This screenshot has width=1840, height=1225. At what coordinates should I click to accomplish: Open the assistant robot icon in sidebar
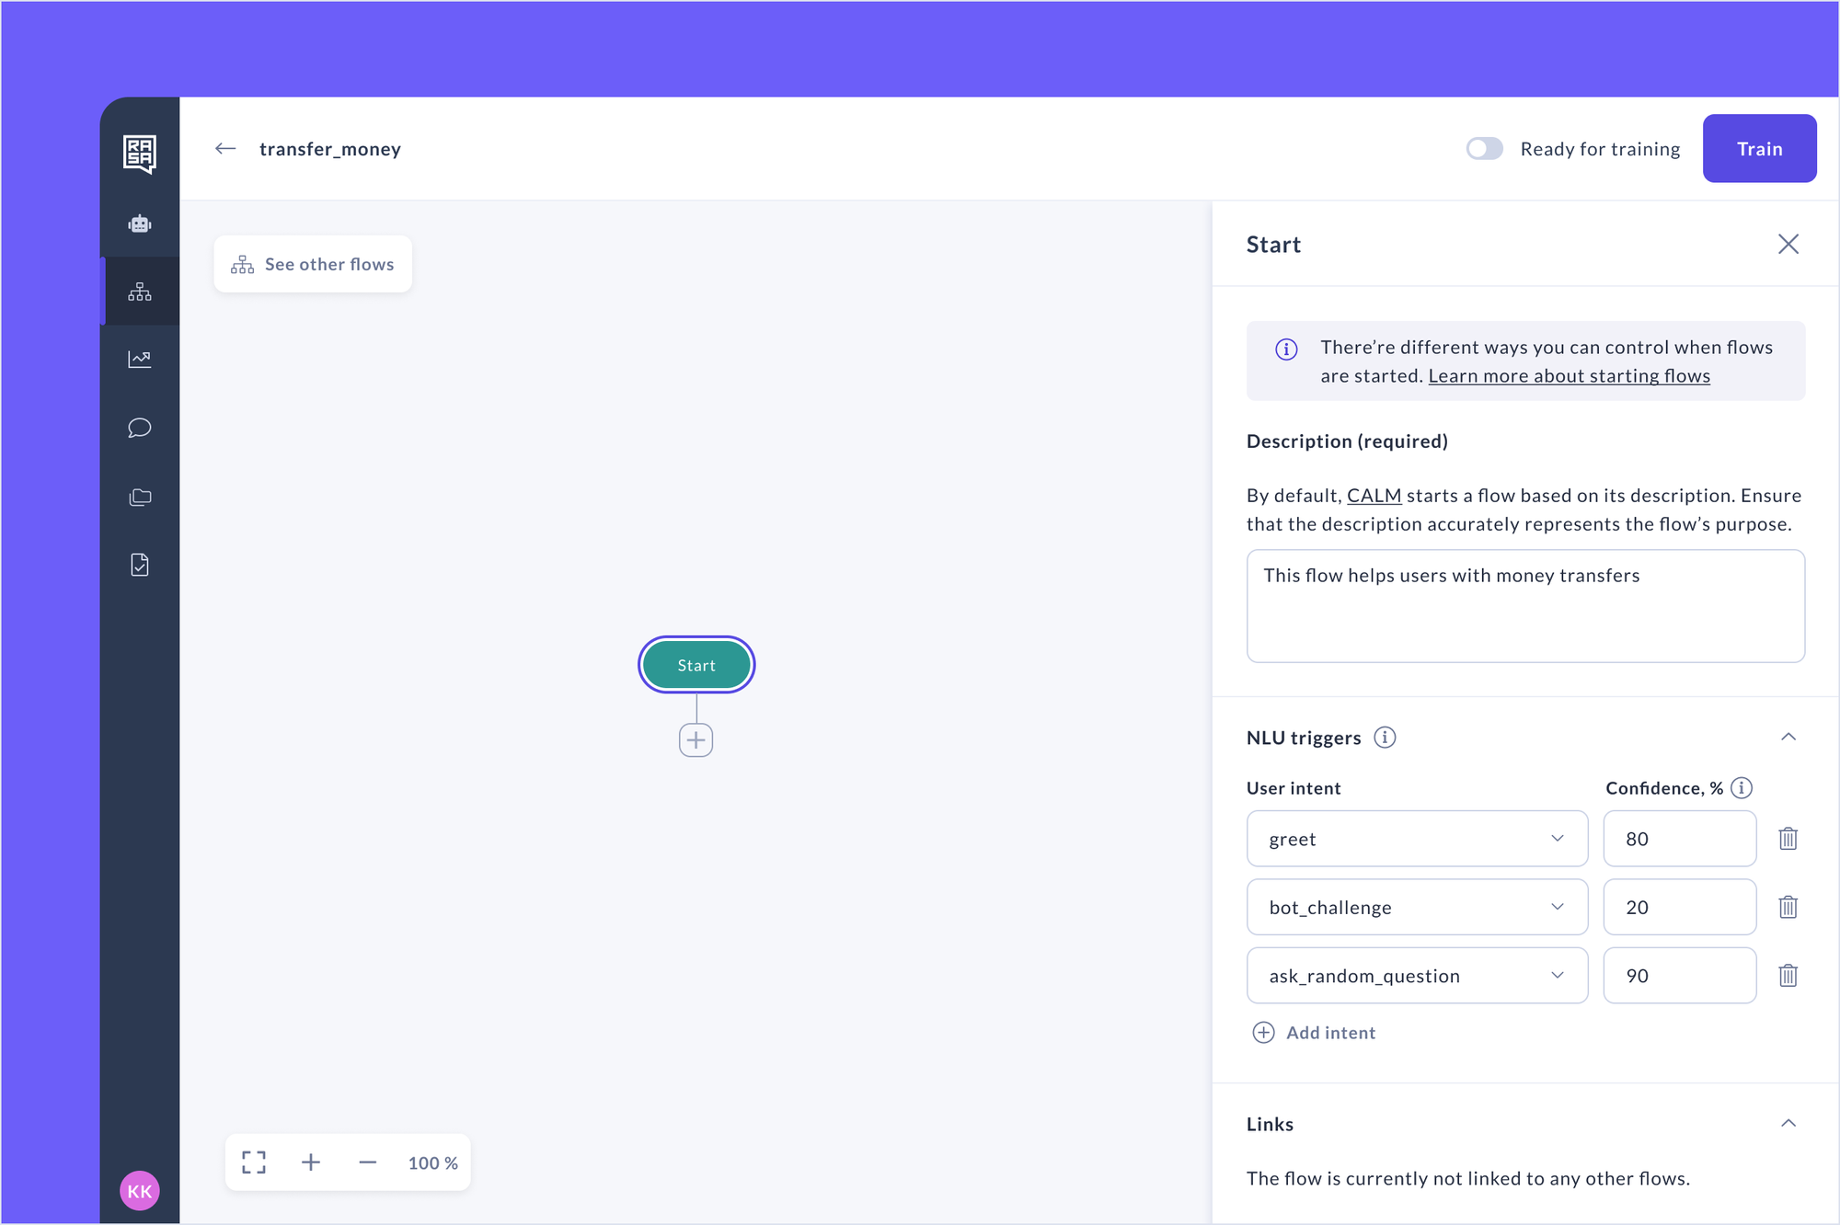click(140, 223)
